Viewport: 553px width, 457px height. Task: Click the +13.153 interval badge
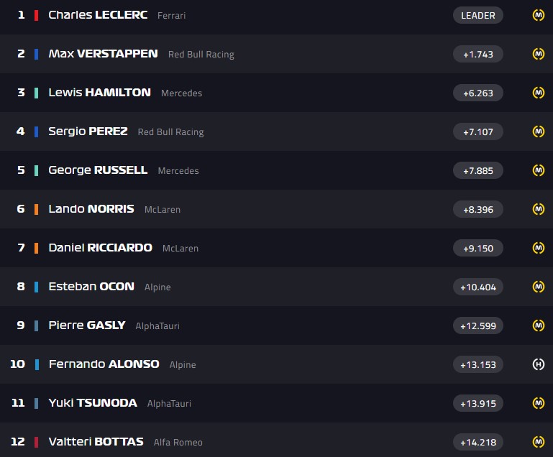click(478, 364)
